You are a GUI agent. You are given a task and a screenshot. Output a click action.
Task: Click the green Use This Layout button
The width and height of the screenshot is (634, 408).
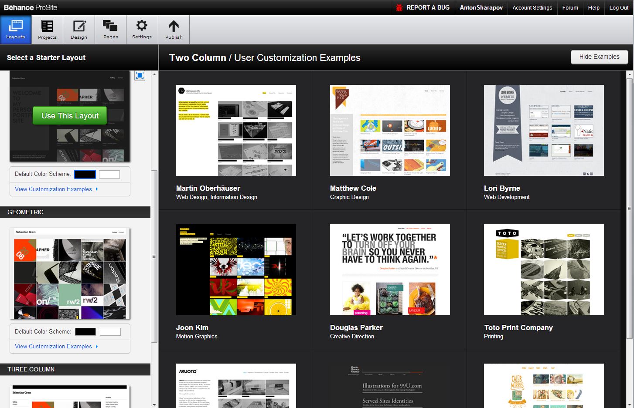(70, 116)
